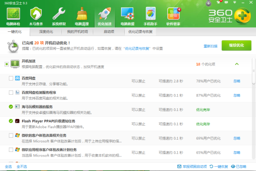Open the skin shirt icon in title bar
This screenshot has width=256, height=171.
(x=218, y=2)
